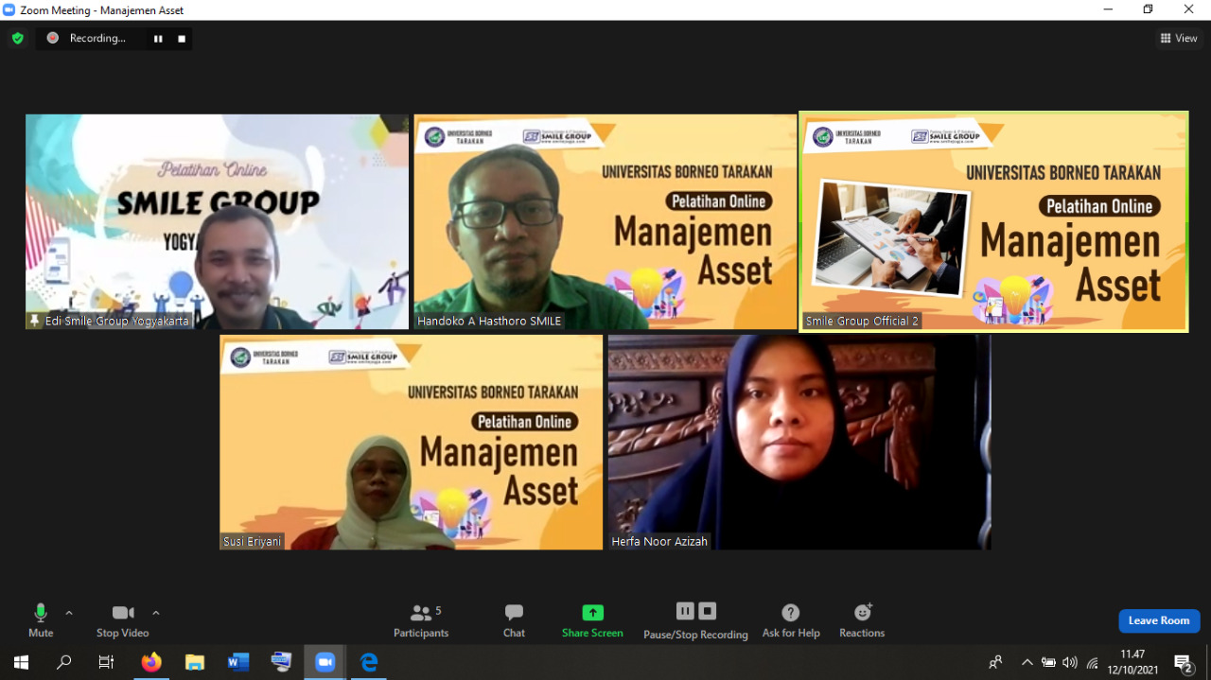Click the Ask for Help icon
The image size is (1211, 680).
click(x=791, y=619)
